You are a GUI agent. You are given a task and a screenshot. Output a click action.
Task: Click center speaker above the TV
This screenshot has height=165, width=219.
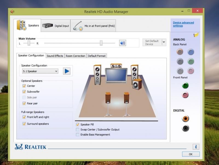[116, 66]
